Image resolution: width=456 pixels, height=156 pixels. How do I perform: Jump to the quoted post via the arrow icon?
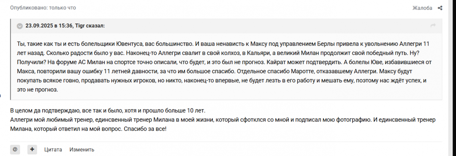432,25
